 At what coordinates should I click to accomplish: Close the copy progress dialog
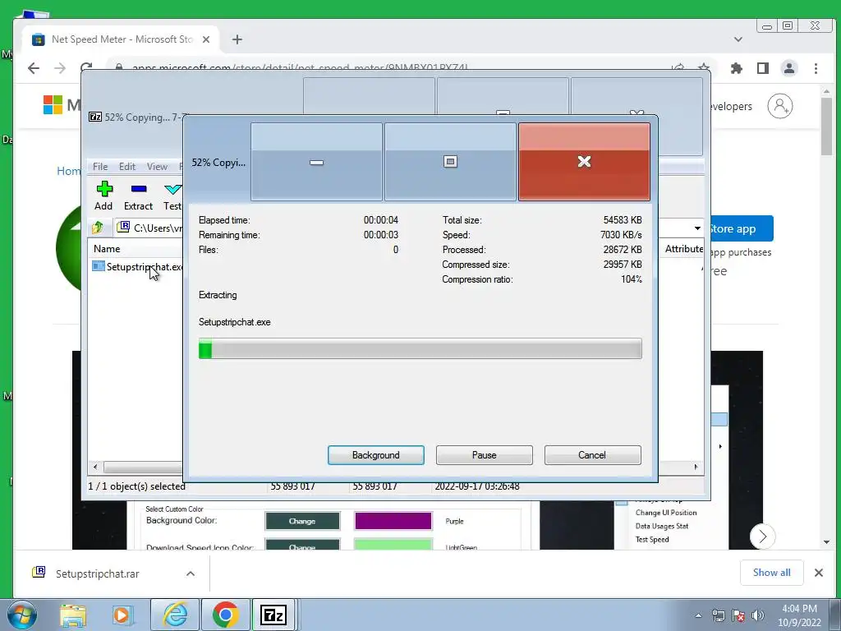click(584, 162)
